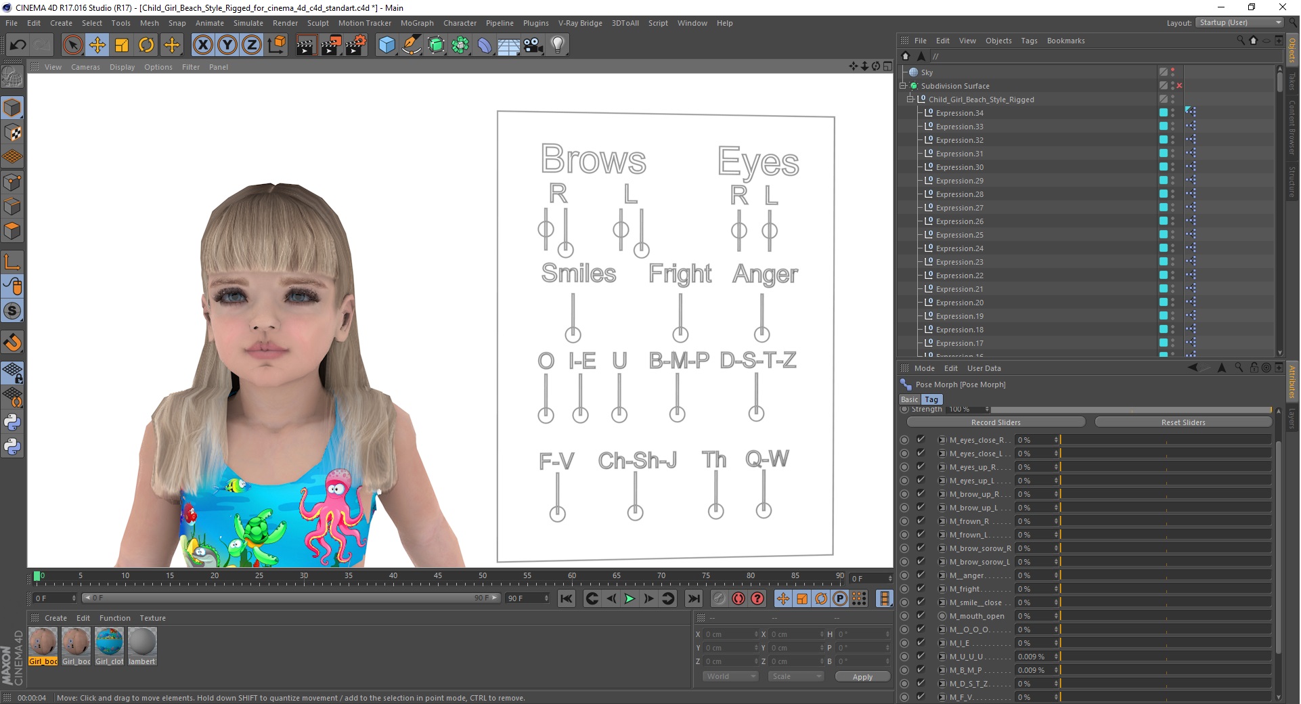Toggle Z axis lock
Viewport: 1301px width, 704px height.
point(252,45)
